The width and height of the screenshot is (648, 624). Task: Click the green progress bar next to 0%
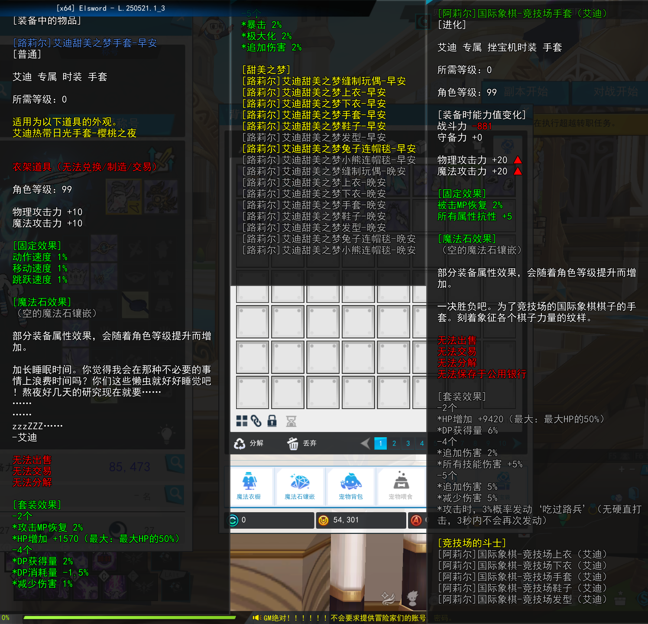coord(130,617)
